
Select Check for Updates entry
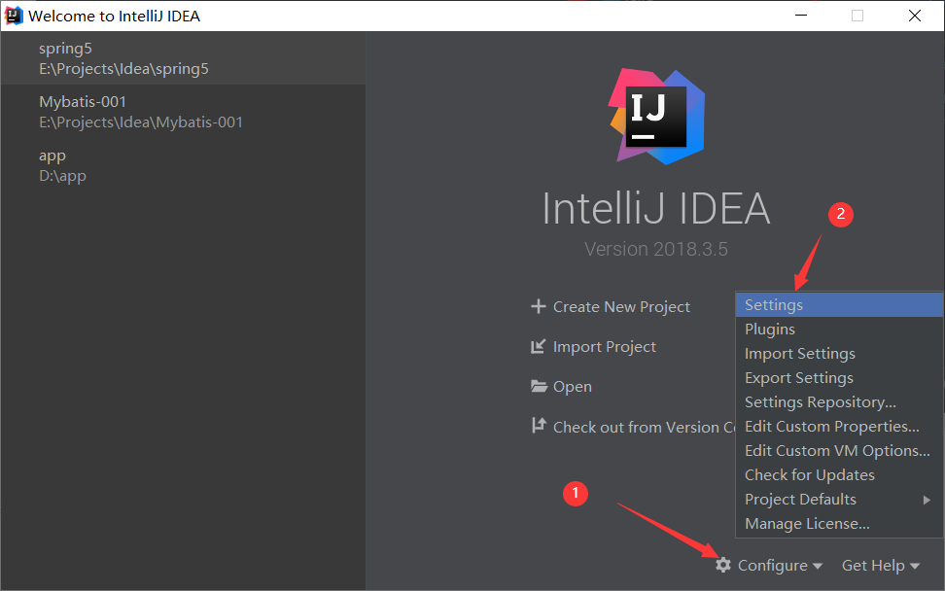[839, 475]
